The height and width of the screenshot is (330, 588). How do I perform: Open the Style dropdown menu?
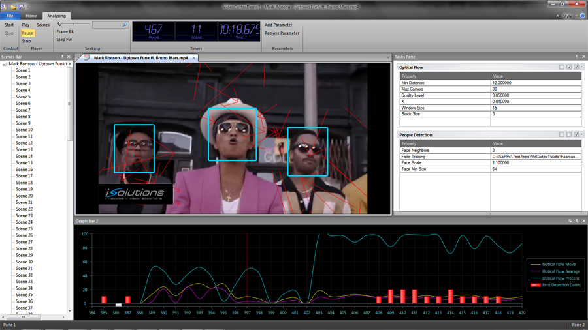(570, 16)
